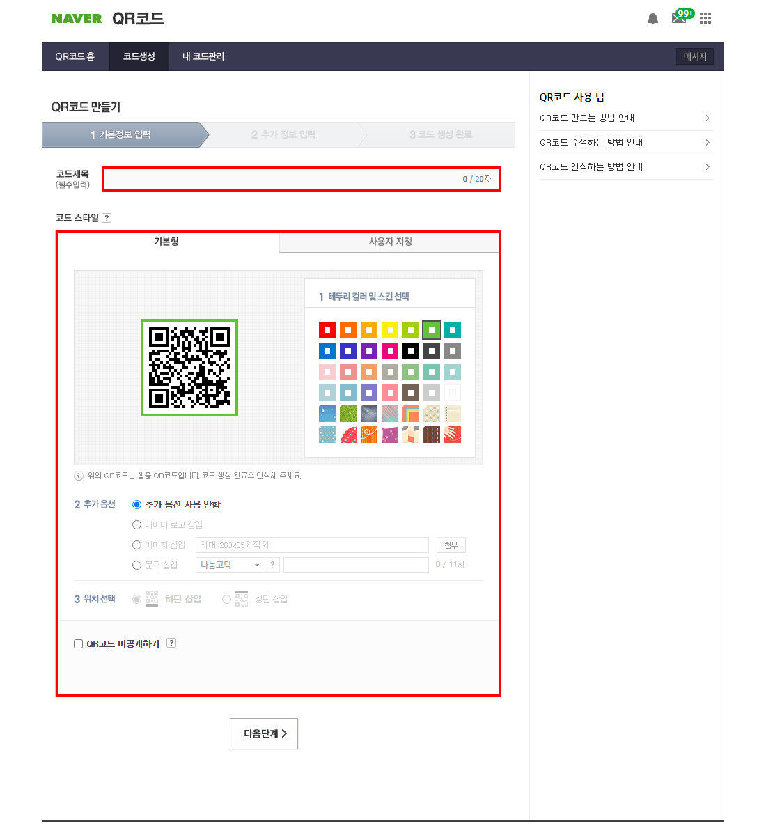Enable the QR코드 비공개하기 checkbox
Image resolution: width=766 pixels, height=835 pixels.
(78, 643)
